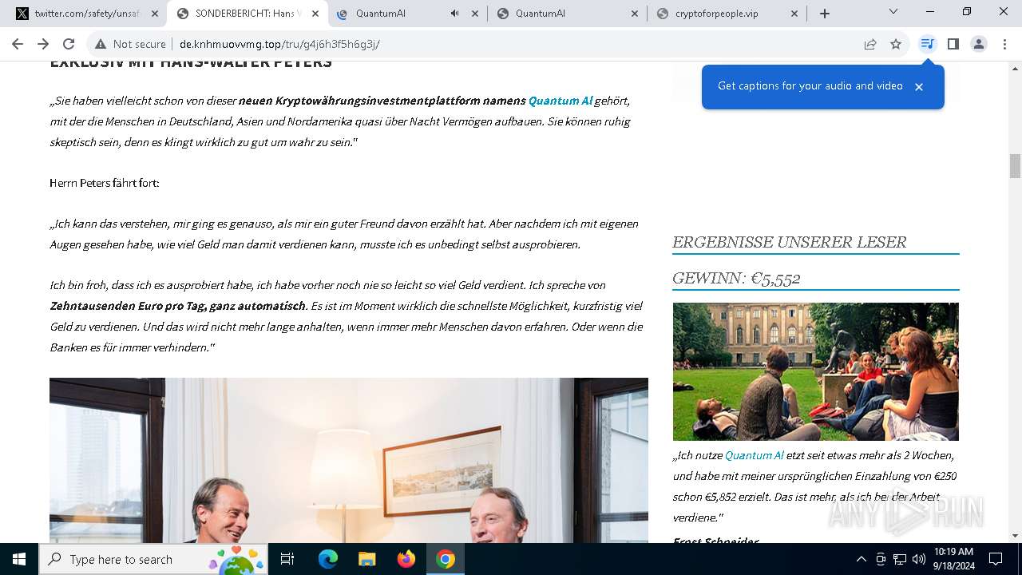
Task: Close the cryptoforpeople.vip tab
Action: (794, 14)
